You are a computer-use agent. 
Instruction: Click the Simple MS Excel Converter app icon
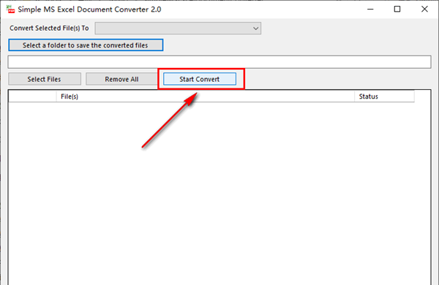(11, 9)
